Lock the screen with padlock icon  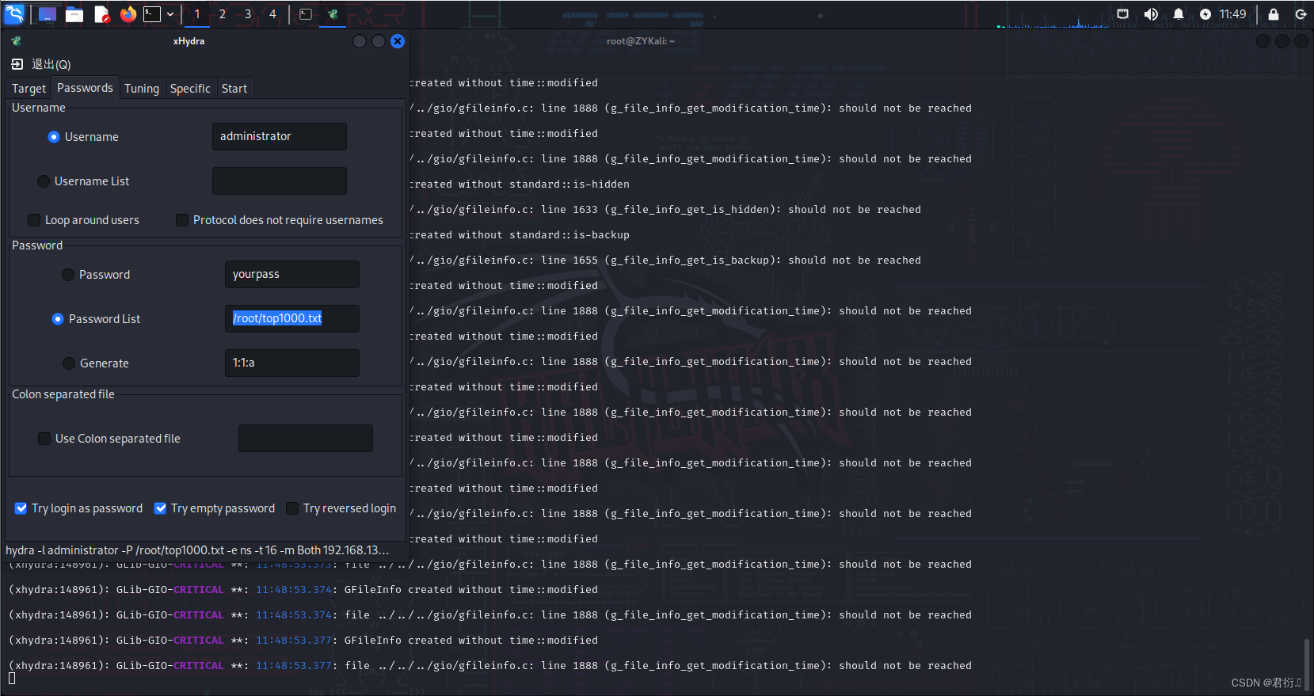(1274, 14)
